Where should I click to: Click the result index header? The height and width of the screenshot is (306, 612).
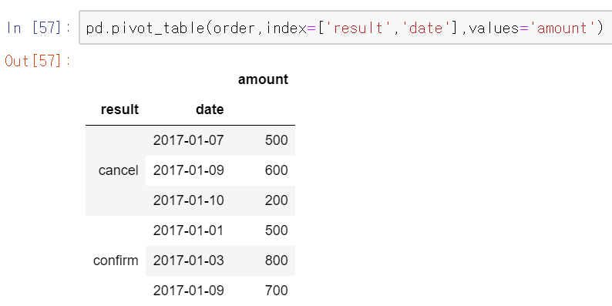tap(119, 109)
